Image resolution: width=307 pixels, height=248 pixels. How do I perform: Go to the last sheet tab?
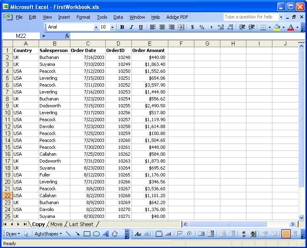(x=25, y=224)
